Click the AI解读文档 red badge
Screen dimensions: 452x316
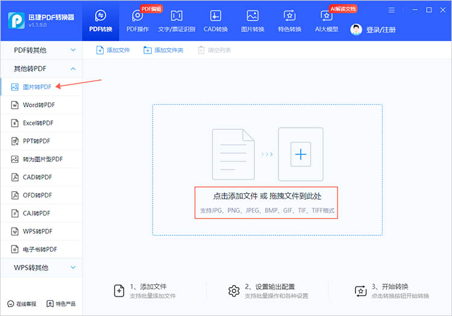point(343,9)
